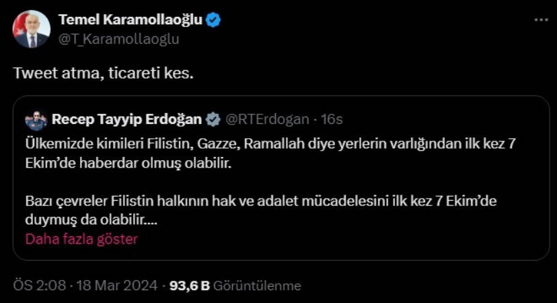Click the "93,6 B" view count
The image size is (557, 303).
tap(190, 285)
